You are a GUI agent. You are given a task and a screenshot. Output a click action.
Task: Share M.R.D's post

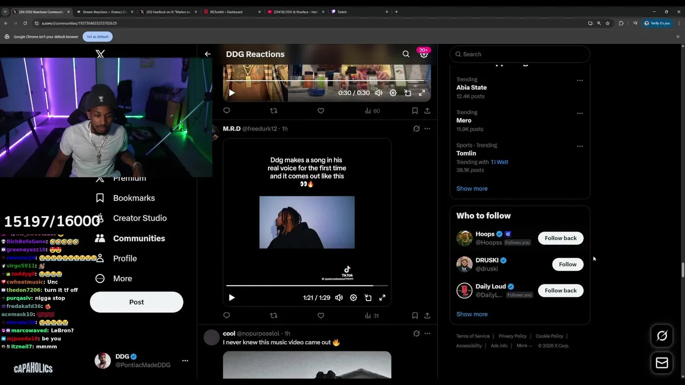click(427, 315)
